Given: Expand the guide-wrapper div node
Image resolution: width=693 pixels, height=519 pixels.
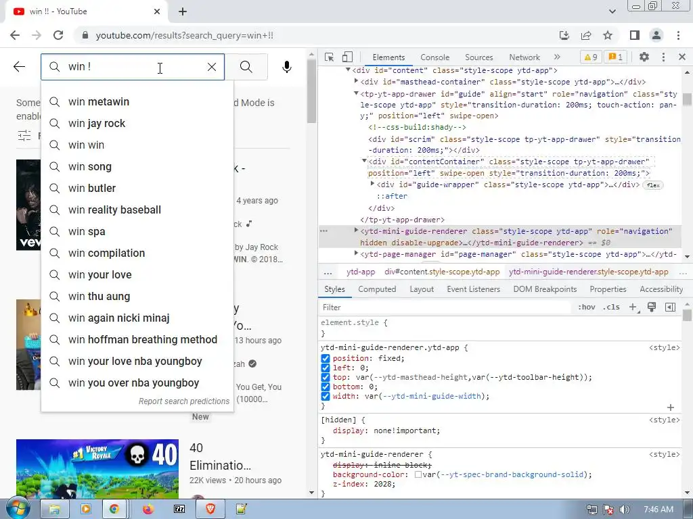Looking at the screenshot, I should pyautogui.click(x=372, y=184).
